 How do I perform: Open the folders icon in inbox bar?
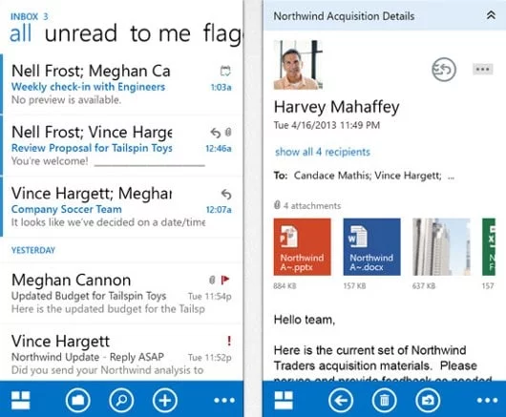click(x=77, y=400)
